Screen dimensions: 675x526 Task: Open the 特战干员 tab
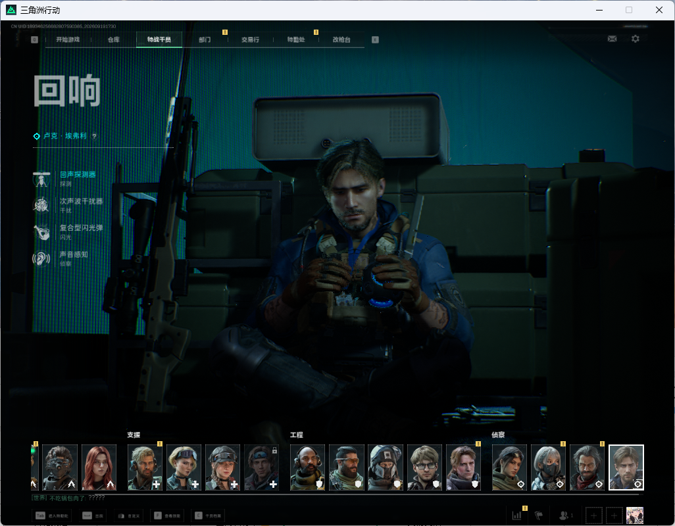[x=159, y=39]
